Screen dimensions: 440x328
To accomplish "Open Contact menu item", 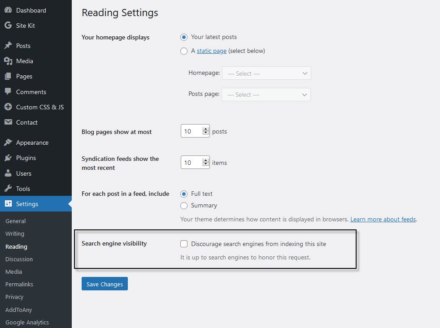I will [36, 122].
